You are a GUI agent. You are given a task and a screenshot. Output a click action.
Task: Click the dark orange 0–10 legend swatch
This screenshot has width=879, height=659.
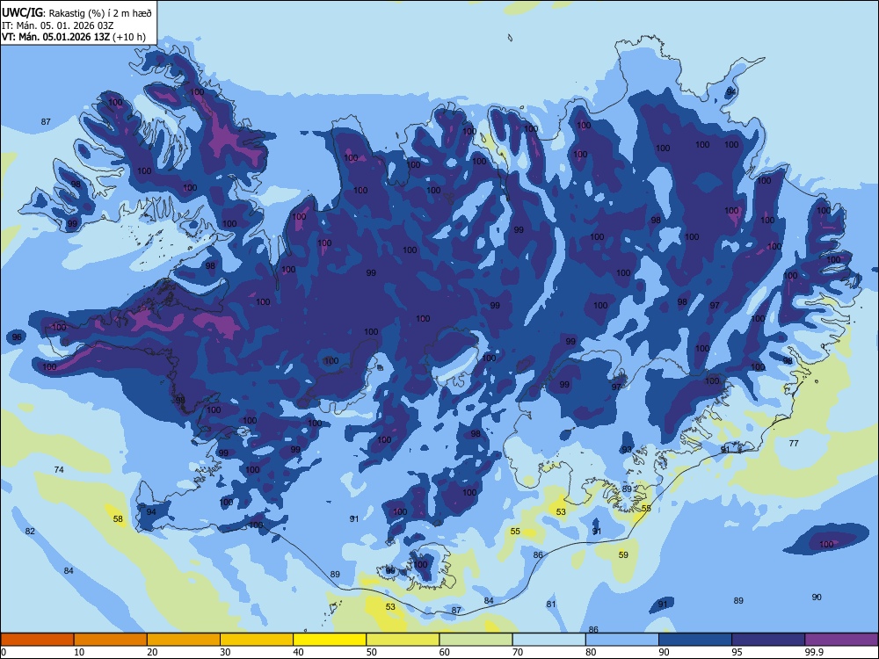tap(37, 640)
